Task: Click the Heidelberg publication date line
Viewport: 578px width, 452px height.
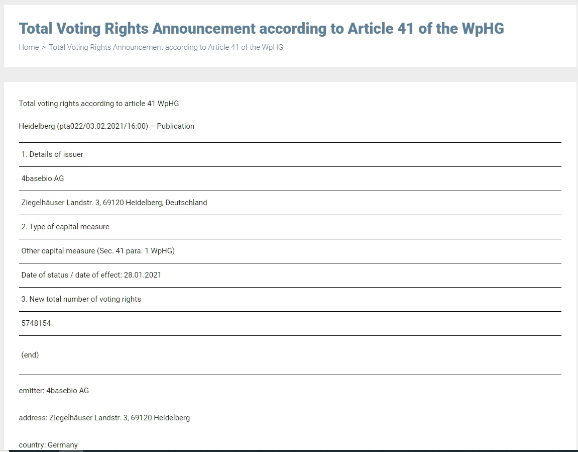Action: (x=106, y=126)
